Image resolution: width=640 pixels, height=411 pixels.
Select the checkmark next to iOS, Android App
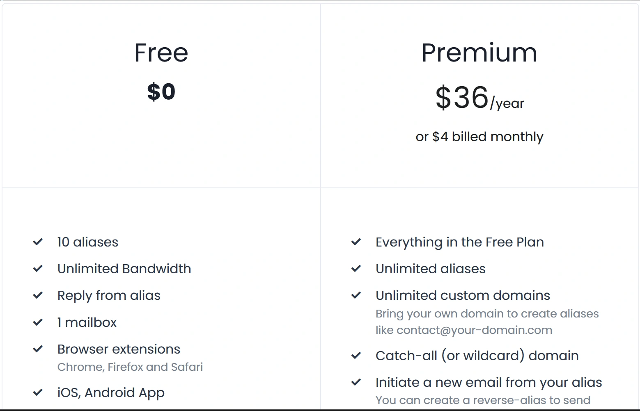[38, 393]
